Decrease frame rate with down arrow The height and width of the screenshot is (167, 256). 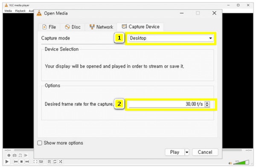(x=207, y=106)
